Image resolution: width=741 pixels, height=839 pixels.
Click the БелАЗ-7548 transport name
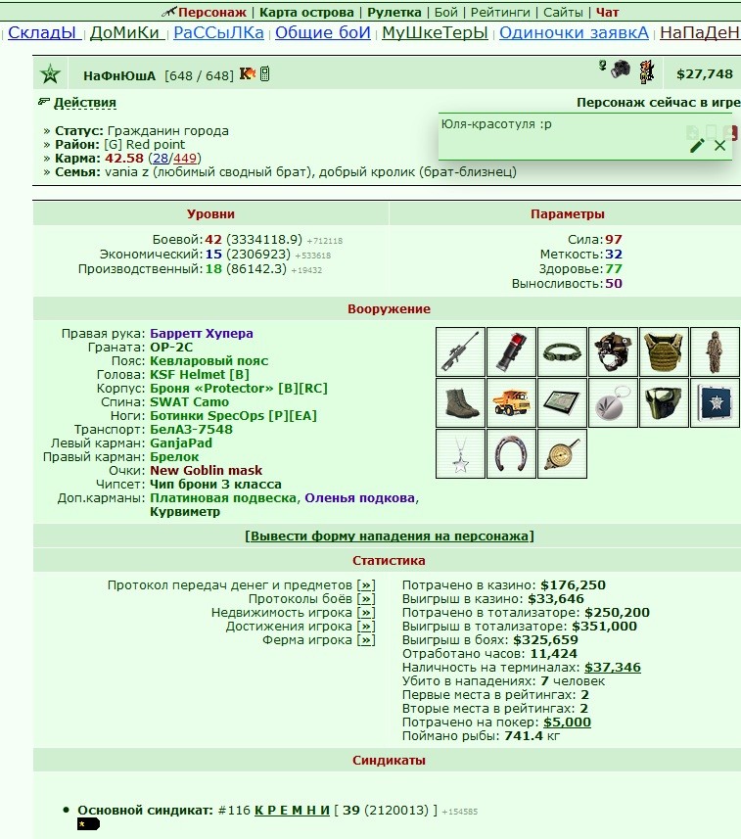(x=191, y=430)
